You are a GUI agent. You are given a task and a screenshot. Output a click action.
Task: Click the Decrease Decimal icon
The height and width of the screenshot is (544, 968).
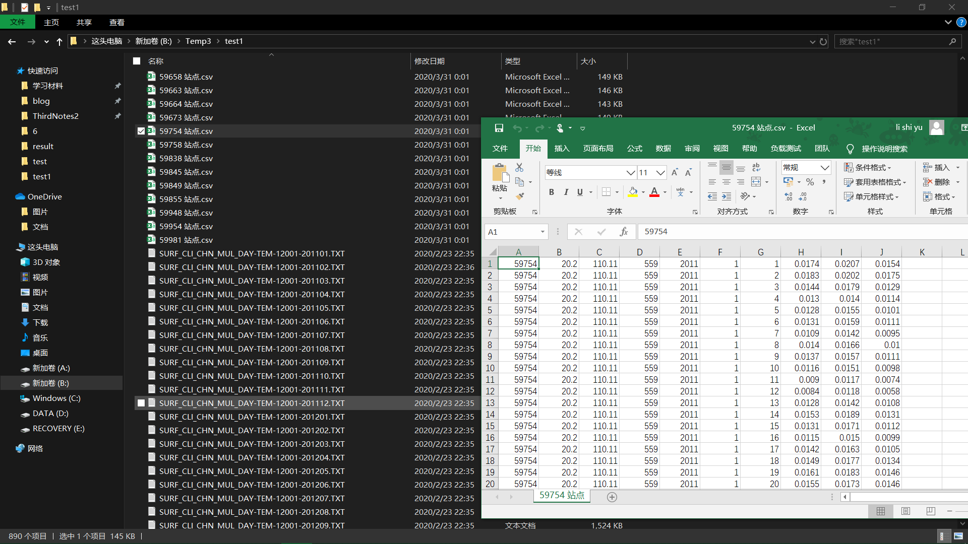(x=803, y=196)
